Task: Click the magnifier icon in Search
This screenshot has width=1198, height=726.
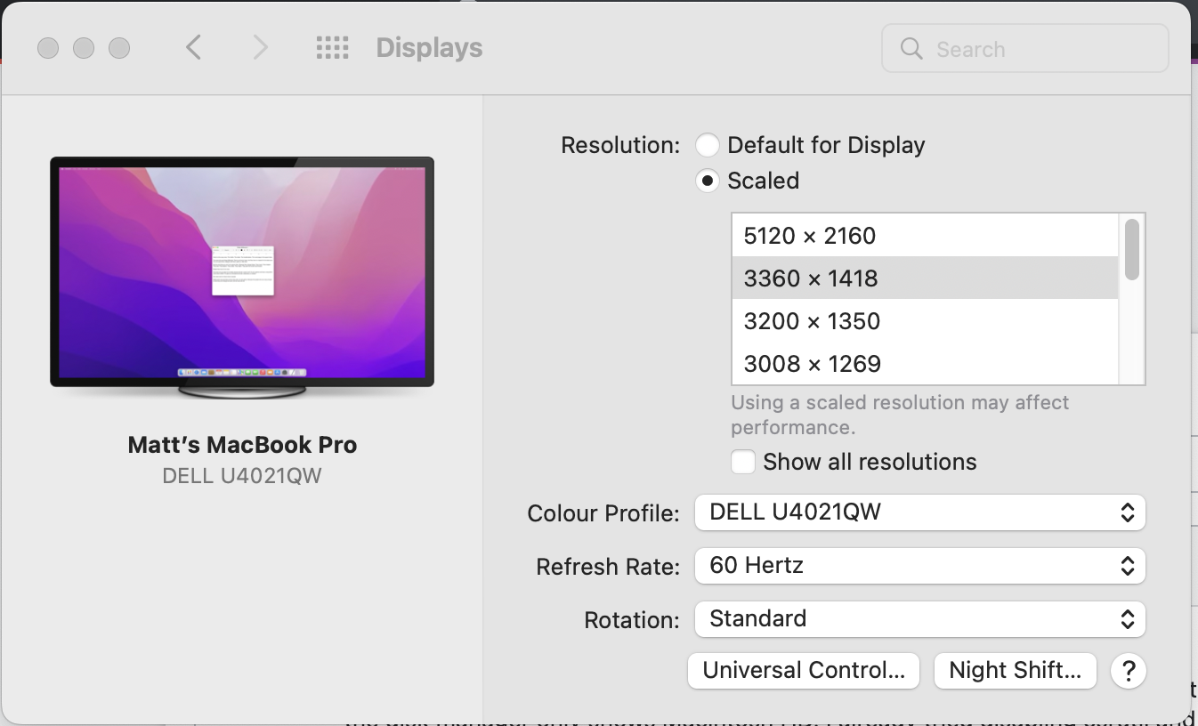Action: (x=911, y=48)
